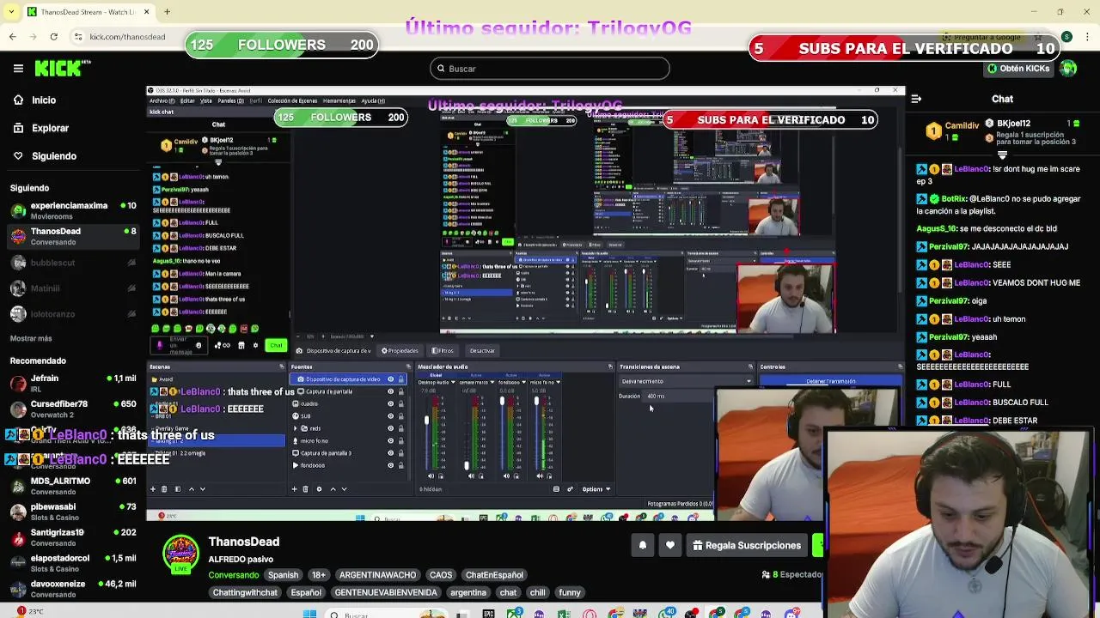Mute Desktop Audio speaker icon in OBS mixer
The image size is (1100, 618).
point(431,476)
